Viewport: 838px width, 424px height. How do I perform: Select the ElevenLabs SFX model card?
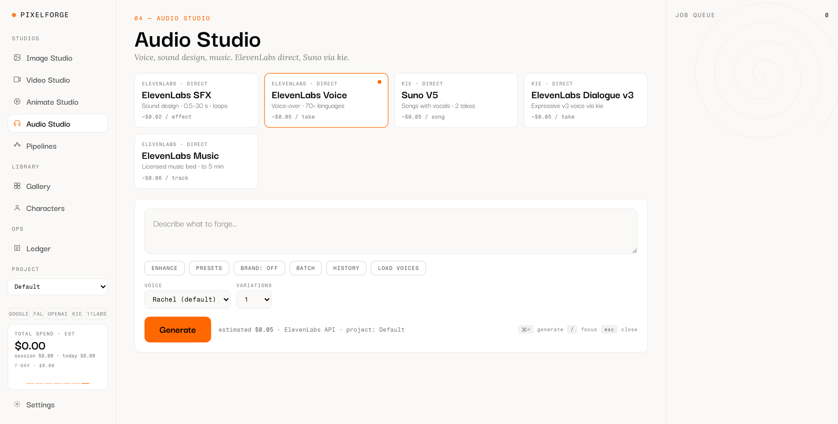tap(196, 100)
